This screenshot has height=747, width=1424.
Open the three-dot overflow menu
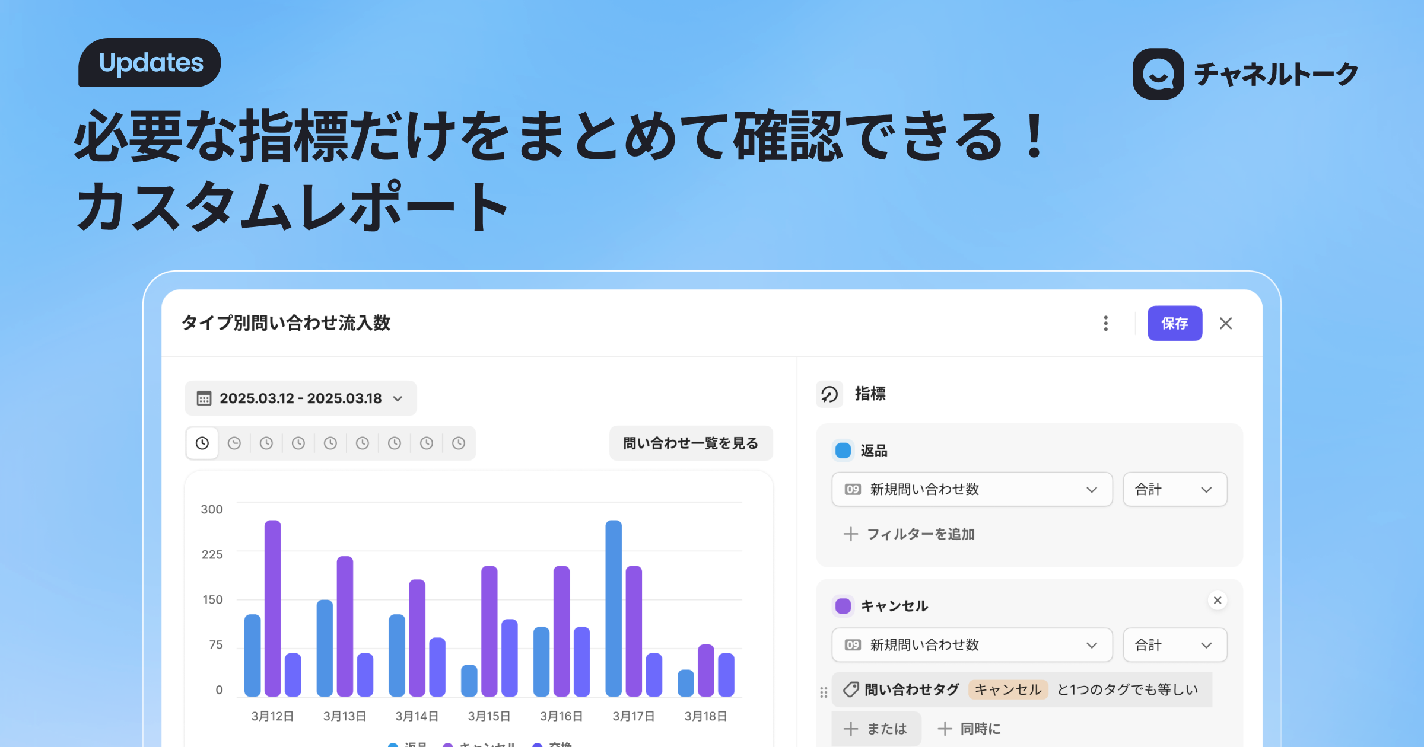(x=1105, y=324)
